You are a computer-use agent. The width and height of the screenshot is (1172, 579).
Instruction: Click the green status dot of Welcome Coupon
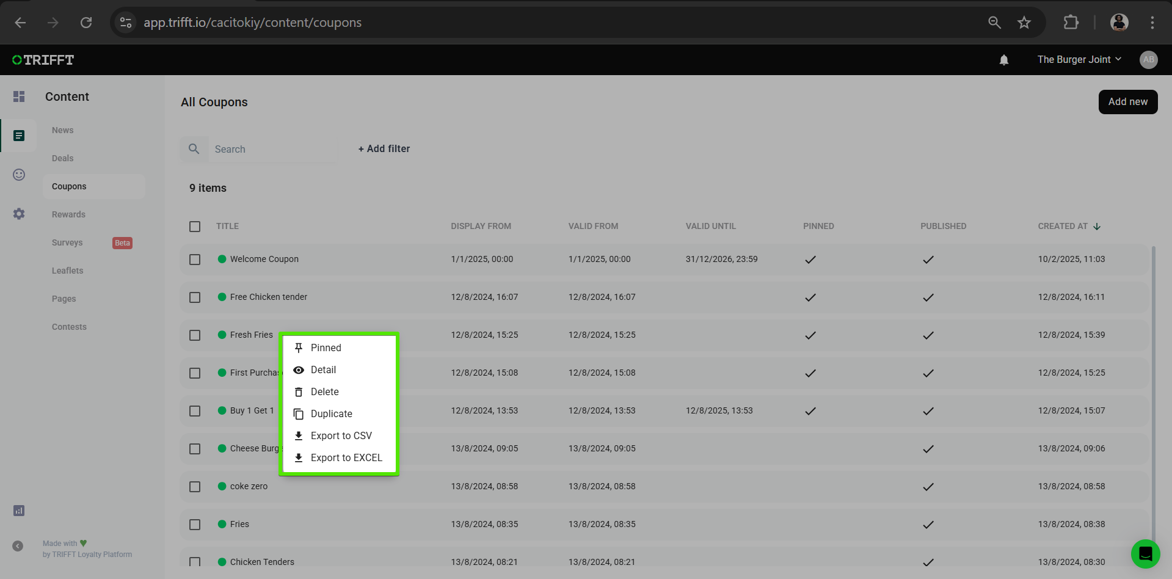pyautogui.click(x=222, y=259)
